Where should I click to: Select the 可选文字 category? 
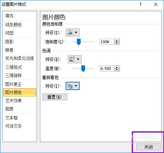19,126
